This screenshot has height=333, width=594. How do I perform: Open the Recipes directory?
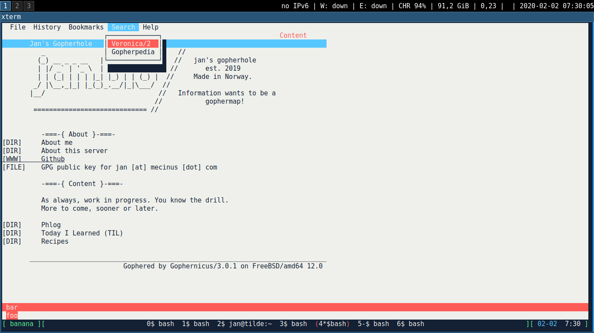[x=55, y=242]
